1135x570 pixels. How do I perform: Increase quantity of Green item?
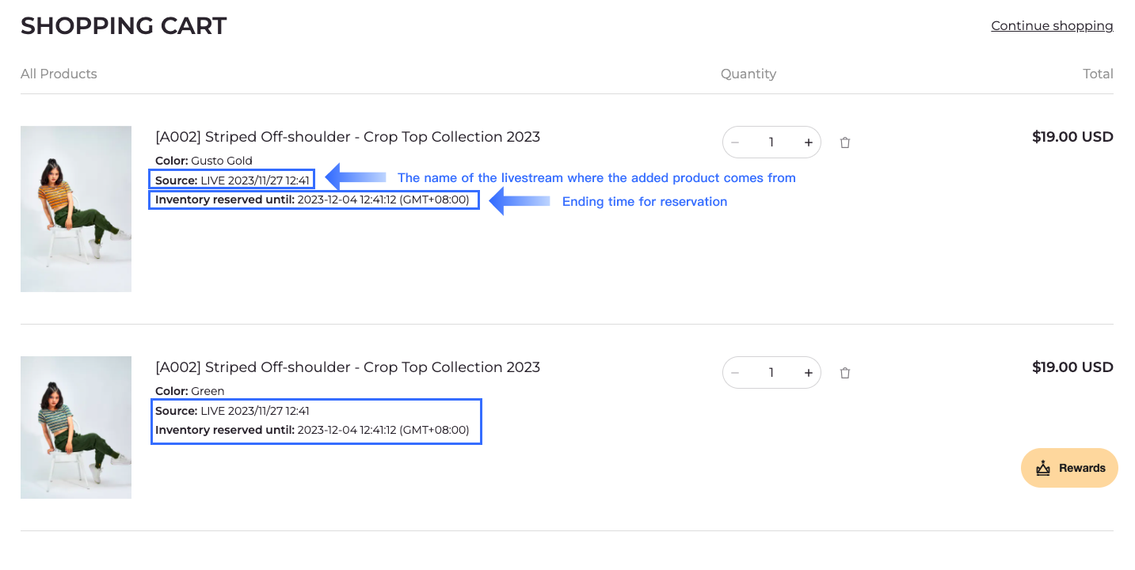(x=808, y=373)
